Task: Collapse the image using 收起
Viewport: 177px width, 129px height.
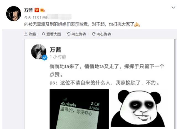Action: coord(30,34)
